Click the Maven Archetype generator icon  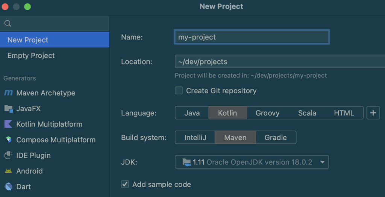click(x=8, y=93)
